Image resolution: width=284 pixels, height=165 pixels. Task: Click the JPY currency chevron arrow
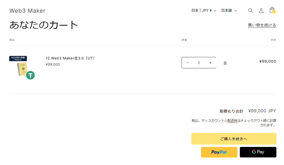(215, 11)
